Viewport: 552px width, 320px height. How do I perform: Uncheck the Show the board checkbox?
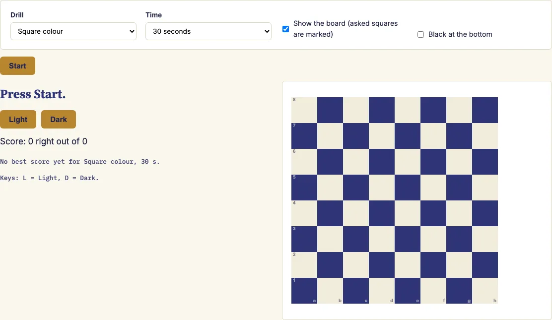pyautogui.click(x=286, y=29)
